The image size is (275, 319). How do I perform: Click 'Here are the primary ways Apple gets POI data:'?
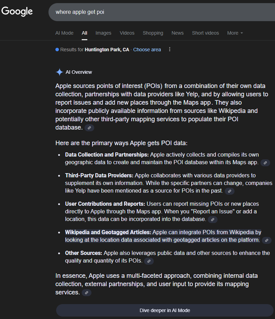[122, 143]
